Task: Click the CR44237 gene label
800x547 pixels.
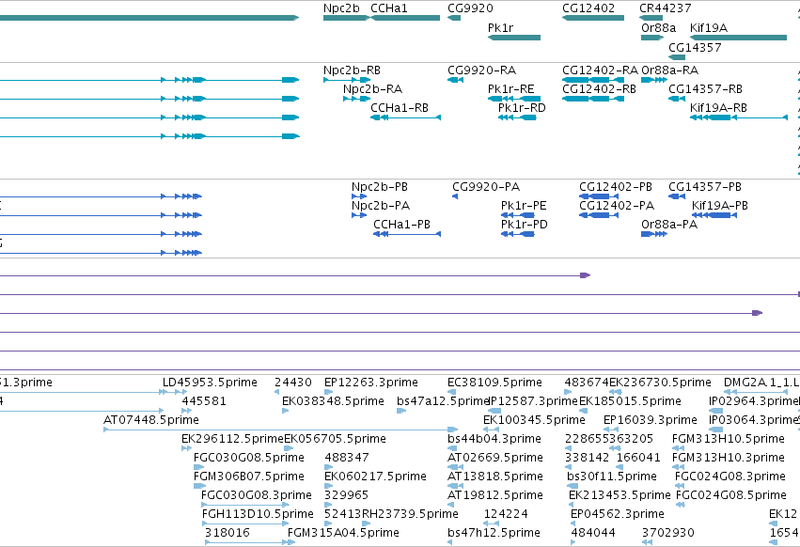Action: 666,8
